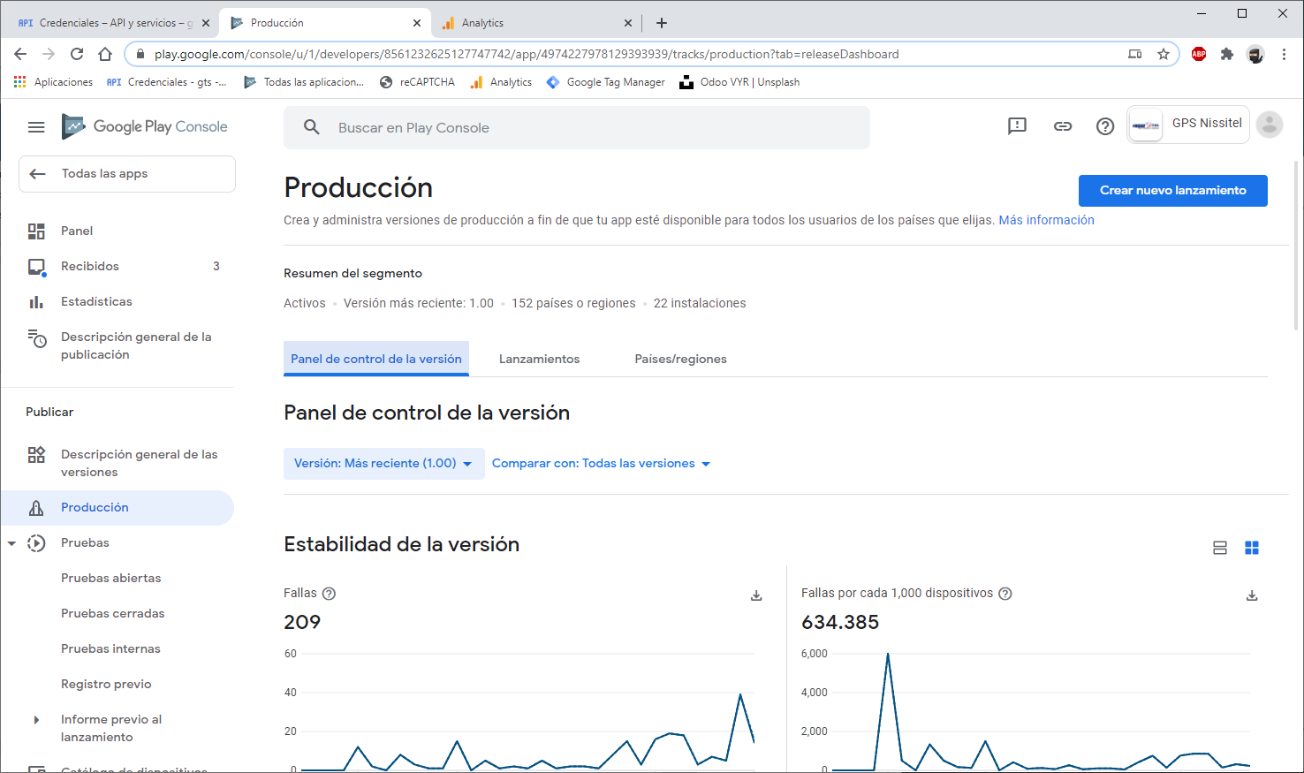Click the Buscar en Play Console search field
This screenshot has height=773, width=1304.
click(x=583, y=128)
